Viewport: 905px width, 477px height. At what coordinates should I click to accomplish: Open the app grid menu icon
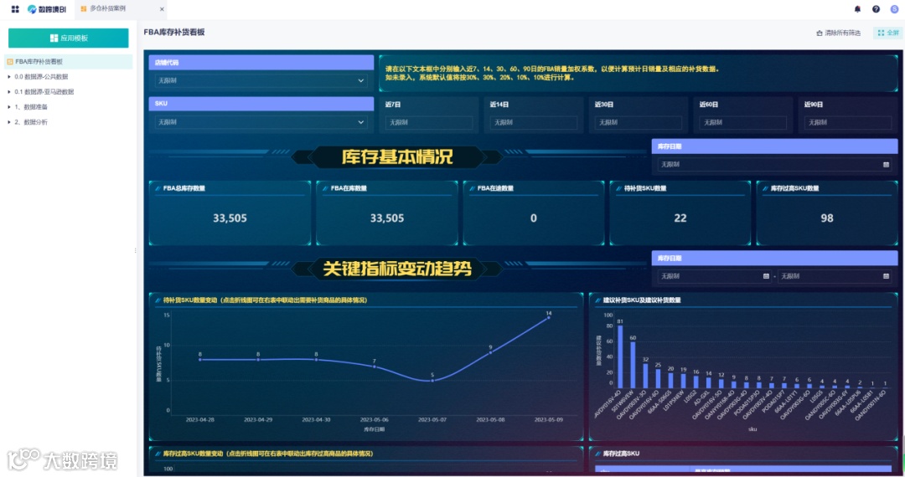(15, 8)
